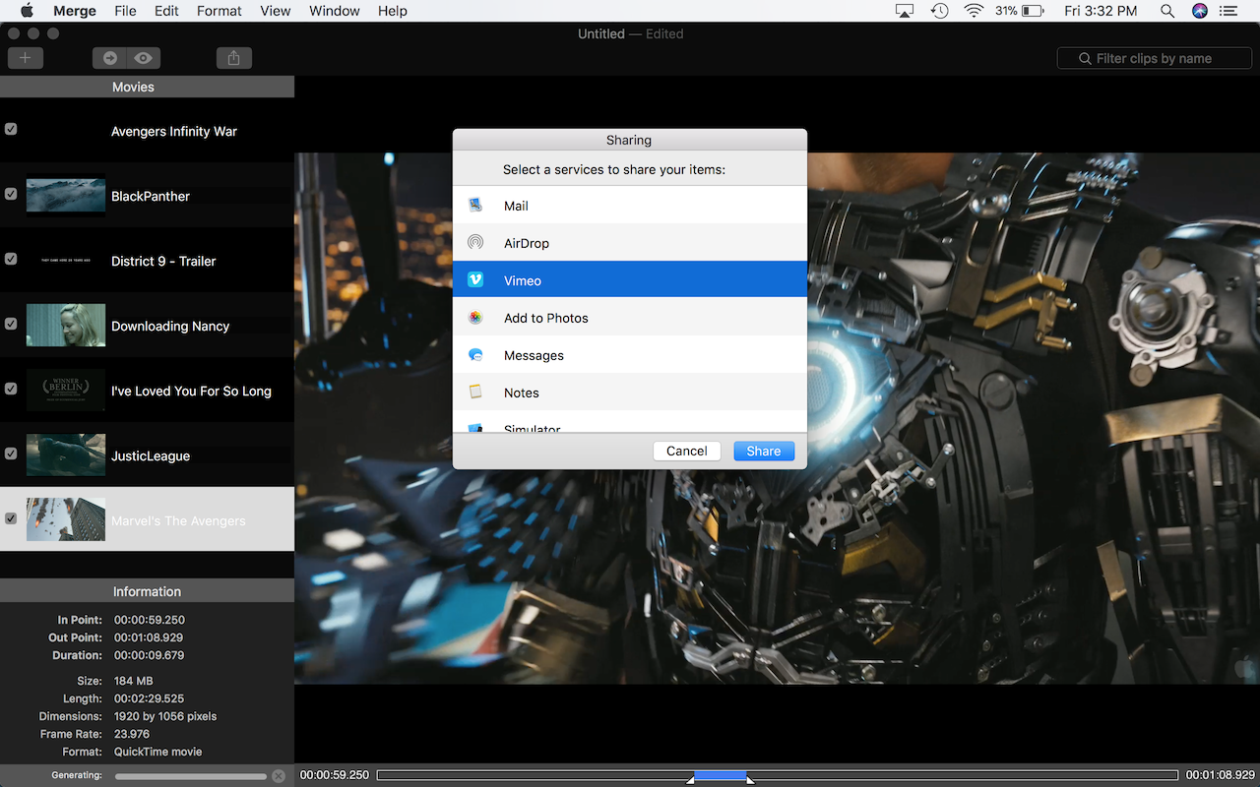Click the Wi-Fi status icon
1260x787 pixels.
(x=974, y=11)
